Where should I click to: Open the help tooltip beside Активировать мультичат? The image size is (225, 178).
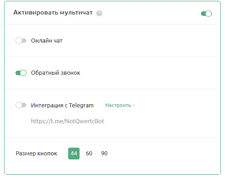click(x=99, y=13)
